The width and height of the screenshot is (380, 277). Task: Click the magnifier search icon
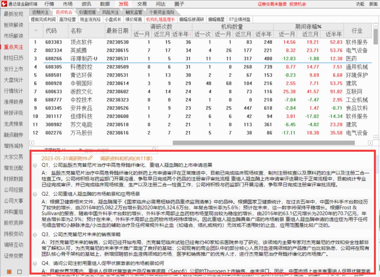154,149
